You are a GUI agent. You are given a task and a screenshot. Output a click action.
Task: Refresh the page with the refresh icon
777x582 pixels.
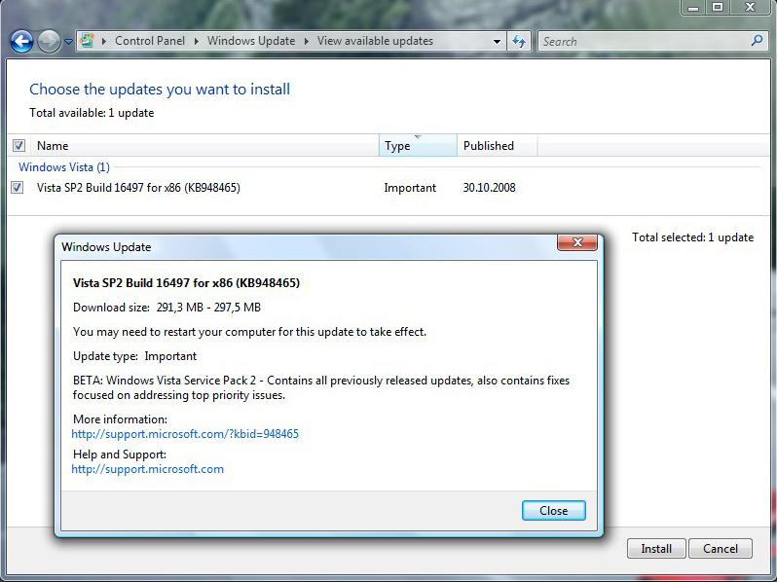click(519, 41)
